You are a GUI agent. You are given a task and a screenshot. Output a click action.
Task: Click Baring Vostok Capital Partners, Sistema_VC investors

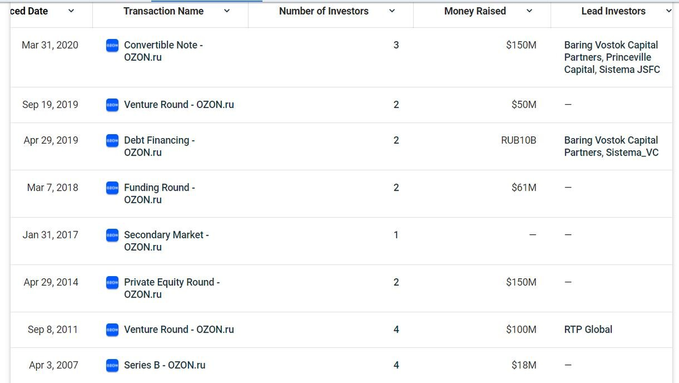click(611, 146)
